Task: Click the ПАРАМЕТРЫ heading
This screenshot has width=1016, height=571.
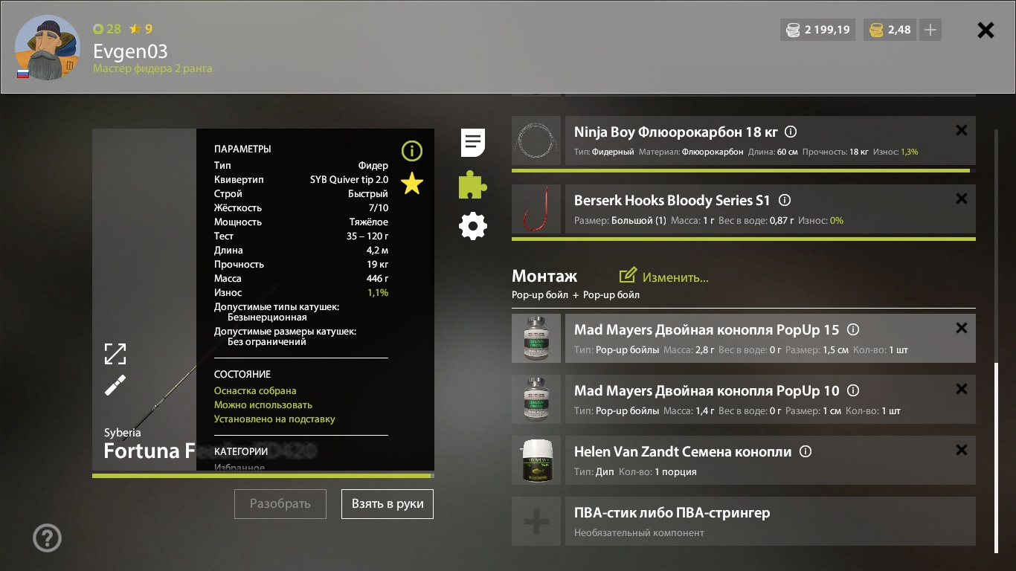Action: (242, 149)
